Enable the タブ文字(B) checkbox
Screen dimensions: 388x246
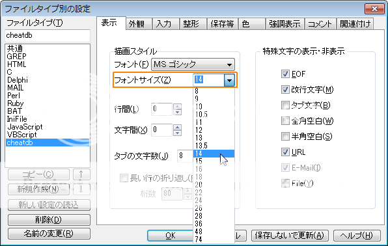point(285,105)
